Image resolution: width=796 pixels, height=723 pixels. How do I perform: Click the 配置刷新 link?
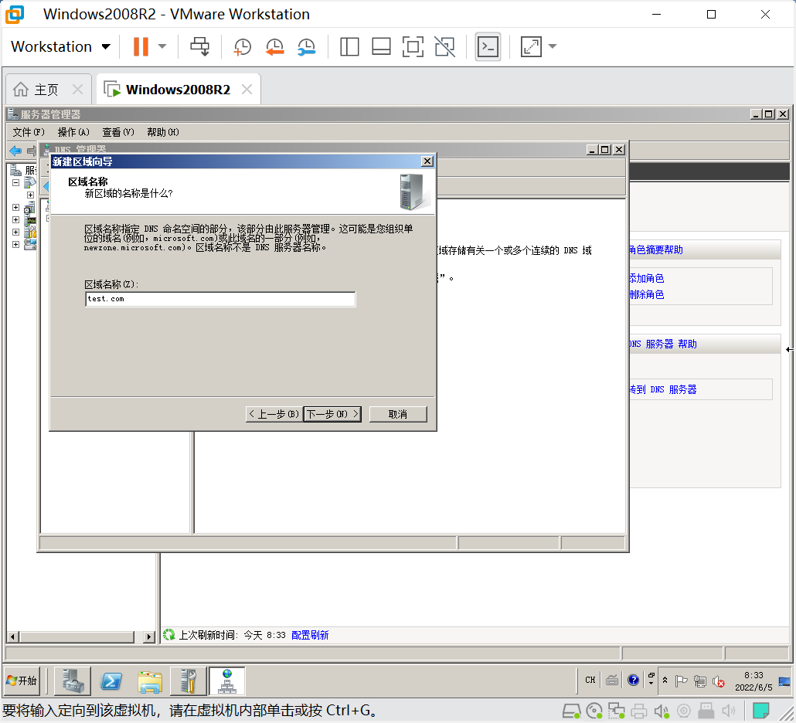point(310,635)
